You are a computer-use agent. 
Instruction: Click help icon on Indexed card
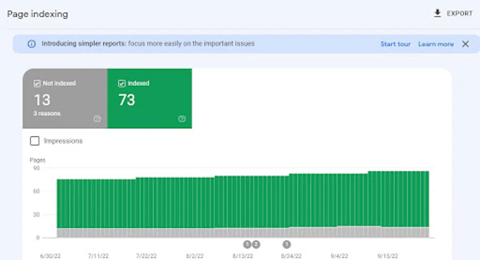click(x=182, y=119)
